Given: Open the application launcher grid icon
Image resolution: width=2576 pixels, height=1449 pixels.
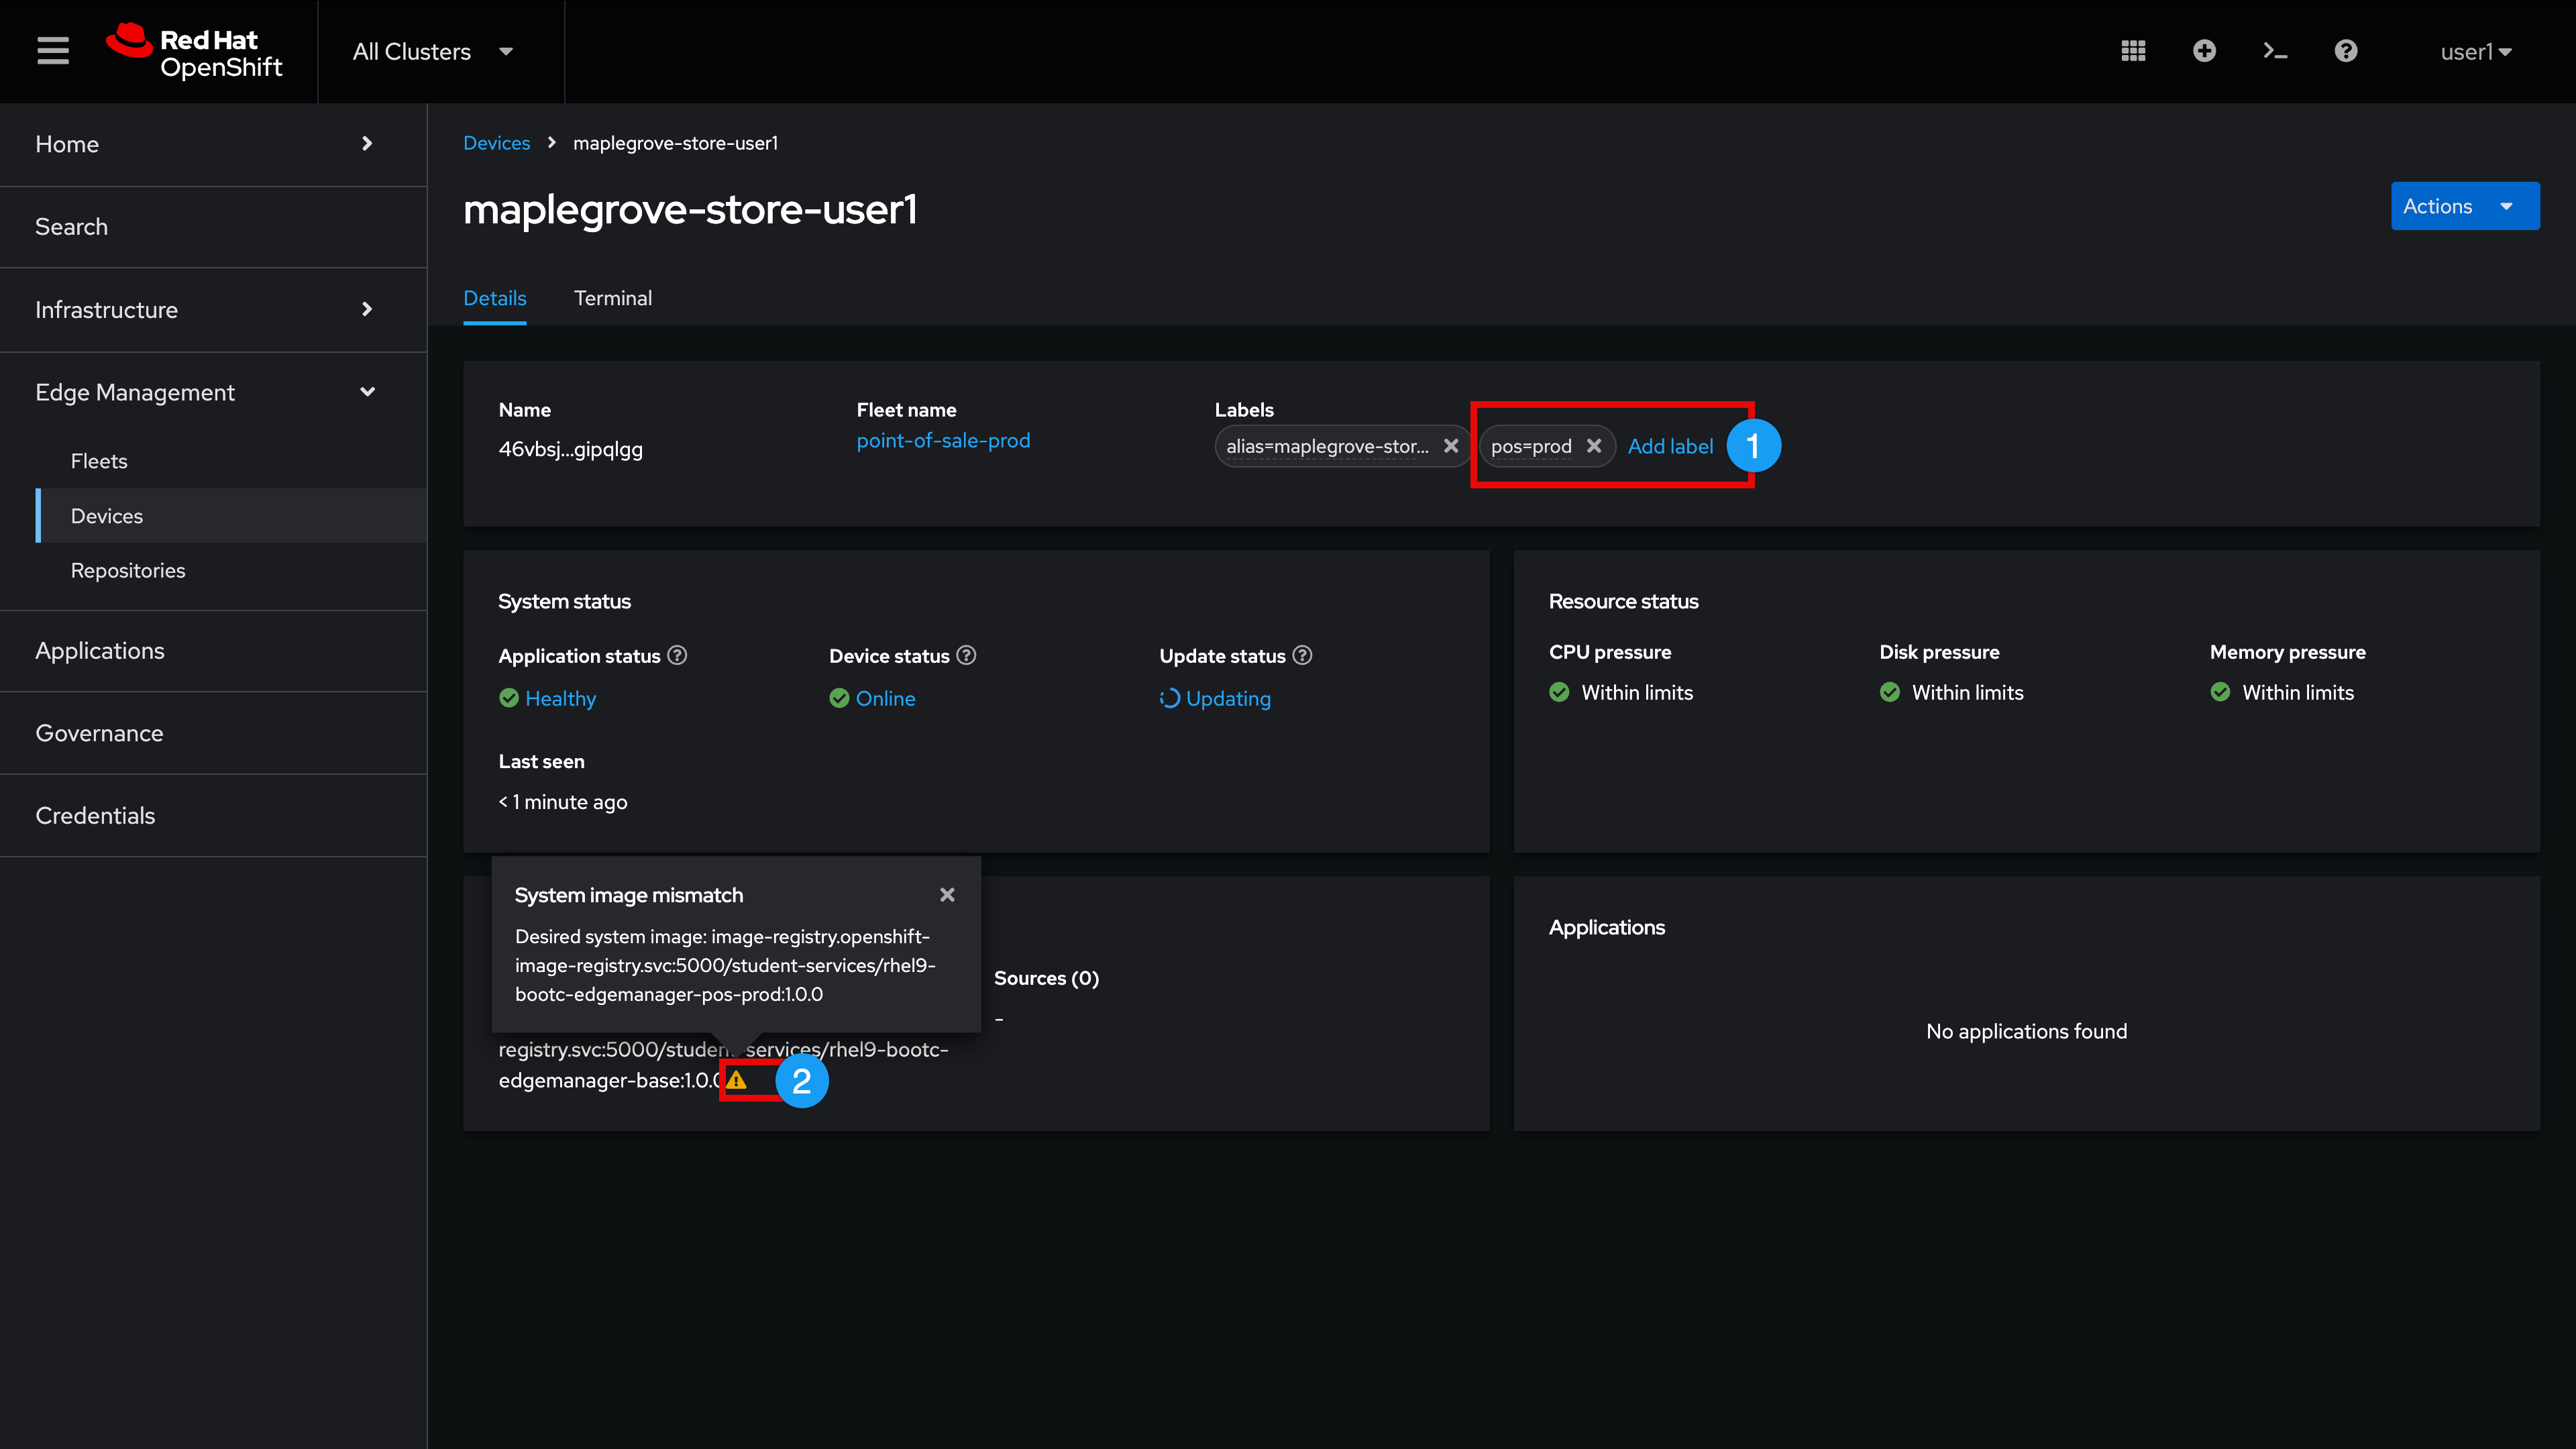Looking at the screenshot, I should tap(2133, 51).
